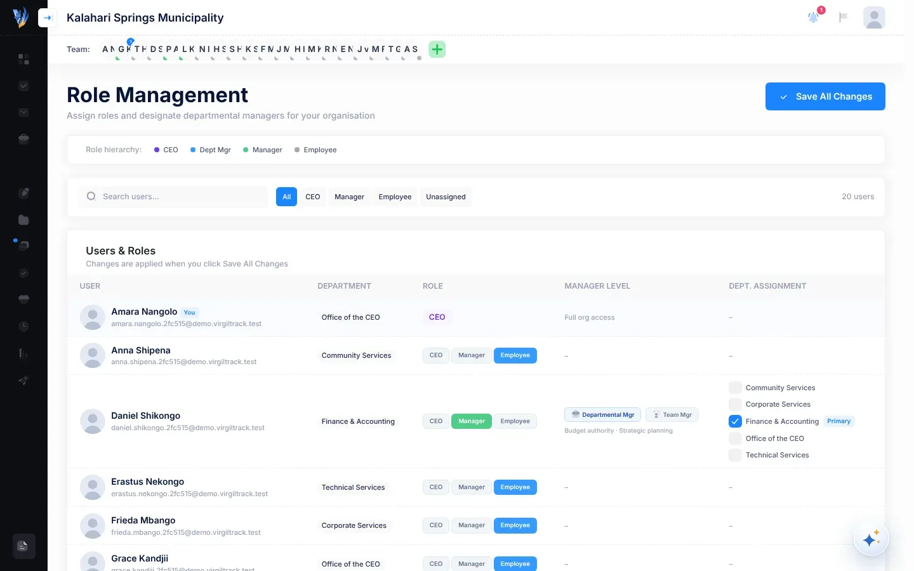Set Frieda Mbango role to CEO

tap(436, 525)
